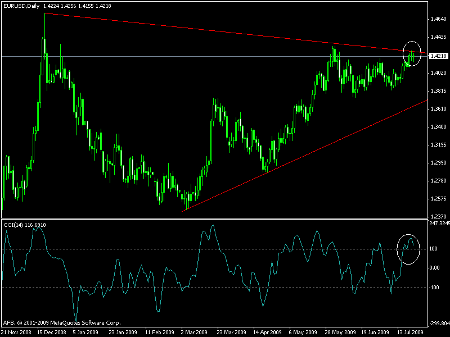Click the -100 level on CCI scale
Viewport: 450px width, 337px height.
(x=434, y=288)
